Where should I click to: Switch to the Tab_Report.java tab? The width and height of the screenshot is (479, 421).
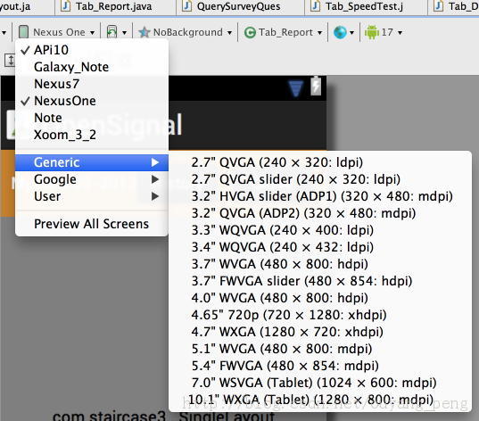click(x=113, y=6)
